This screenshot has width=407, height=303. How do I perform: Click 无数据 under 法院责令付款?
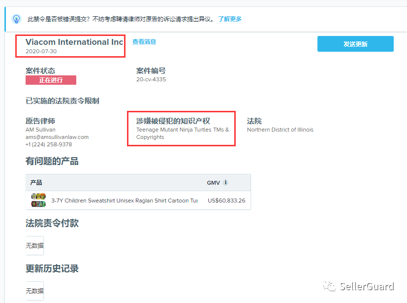point(34,245)
